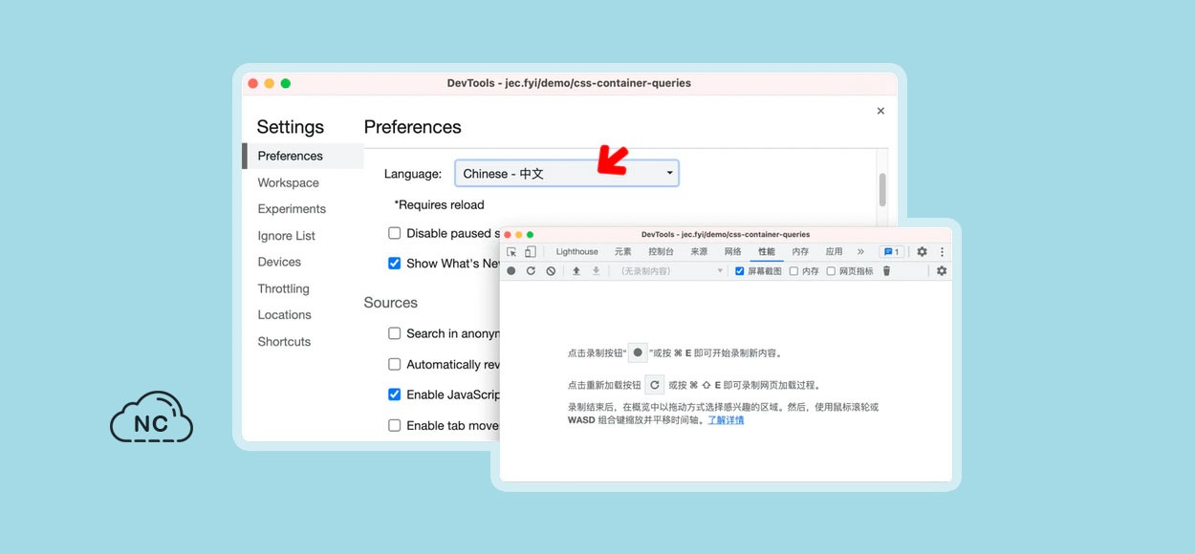Image resolution: width=1195 pixels, height=554 pixels.
Task: Follow the 了解详情 learn more link
Action: pos(726,420)
